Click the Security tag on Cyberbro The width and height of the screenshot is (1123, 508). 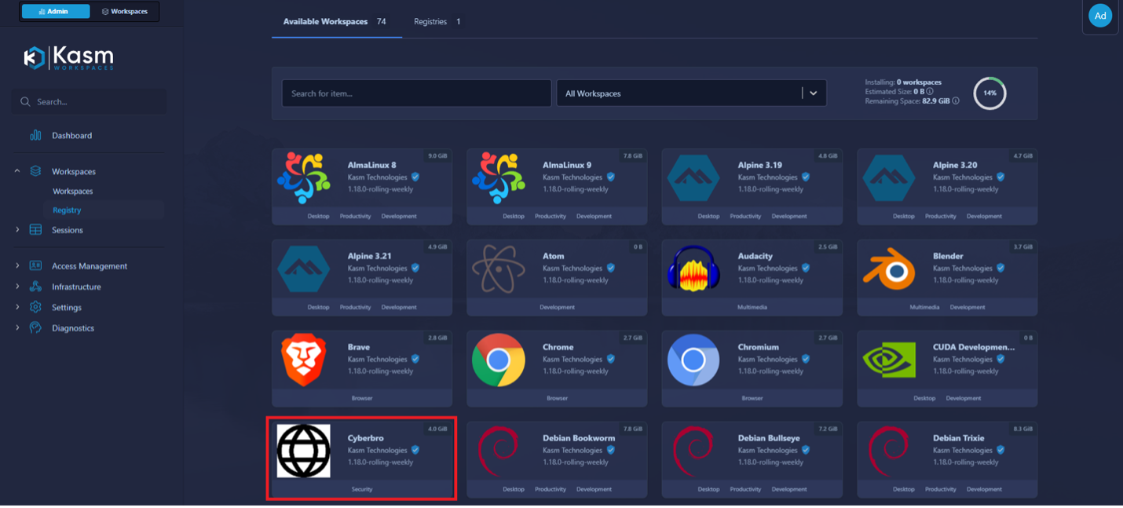pyautogui.click(x=362, y=489)
